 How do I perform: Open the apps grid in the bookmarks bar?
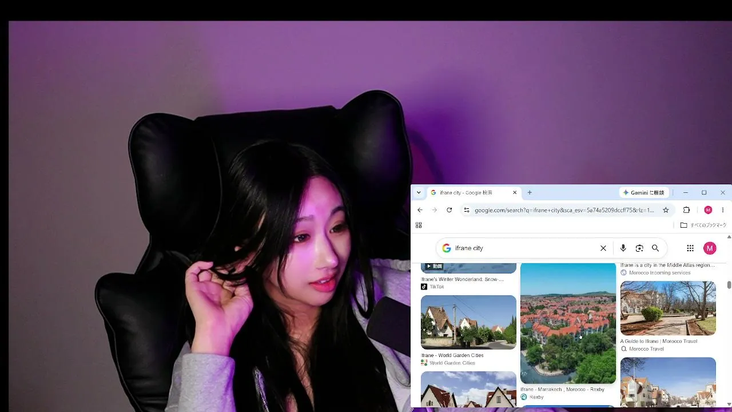click(419, 225)
